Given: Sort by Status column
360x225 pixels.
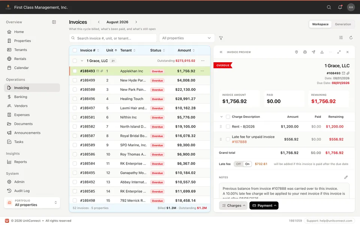Looking at the screenshot, I should (x=157, y=50).
